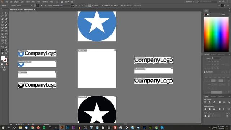
Task: Select the black swatch in Color panel
Action: 206,14
